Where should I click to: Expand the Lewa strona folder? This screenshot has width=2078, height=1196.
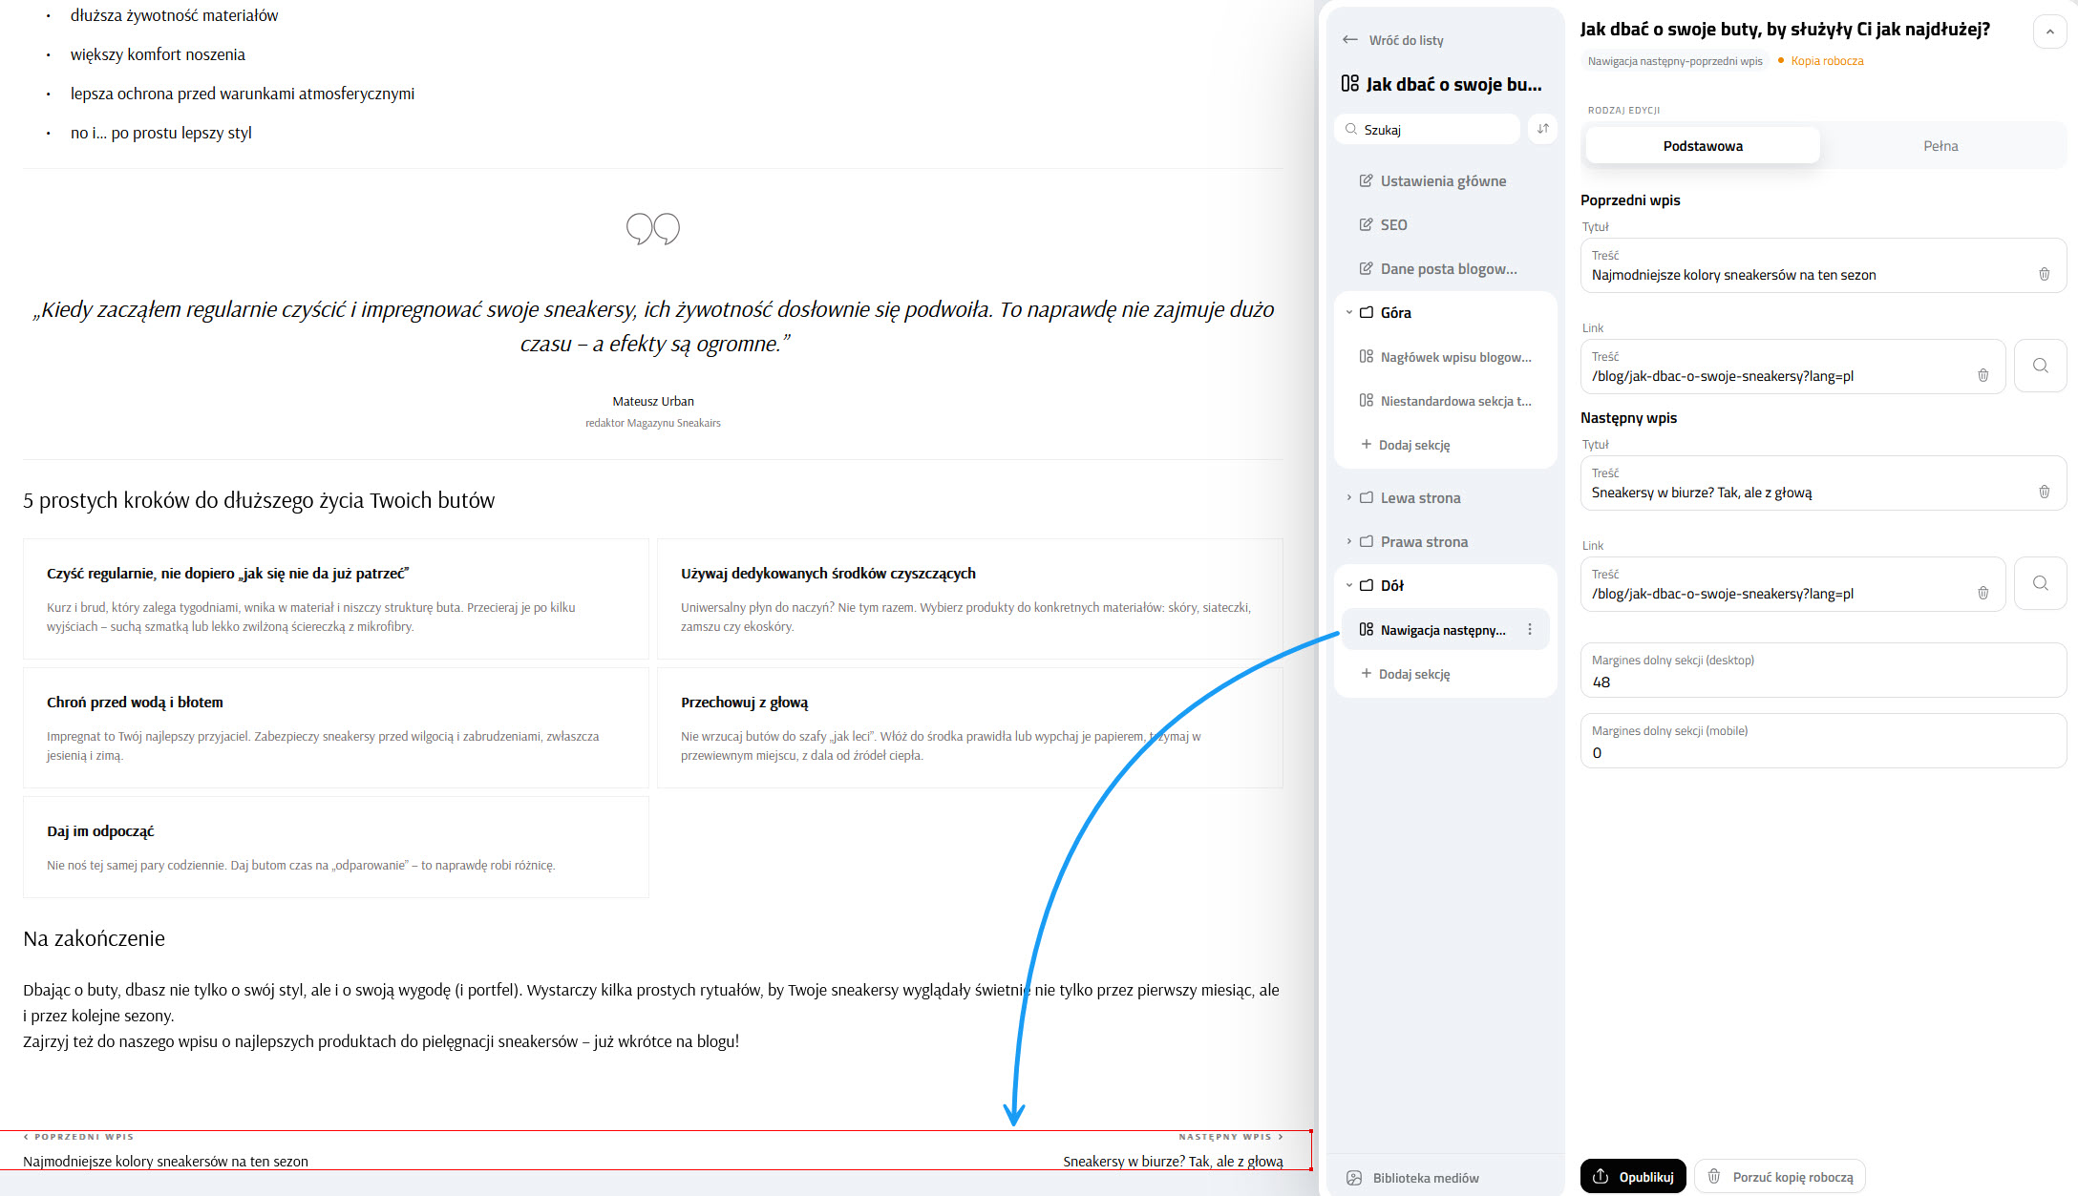coord(1349,498)
